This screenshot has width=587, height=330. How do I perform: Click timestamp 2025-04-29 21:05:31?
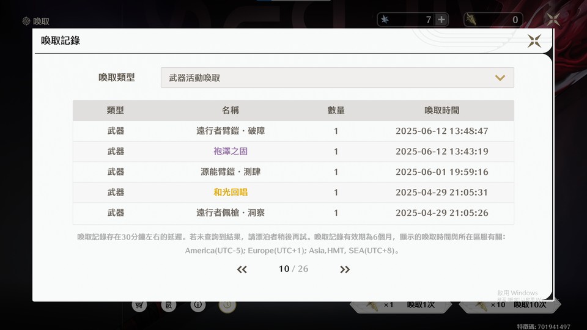point(441,193)
